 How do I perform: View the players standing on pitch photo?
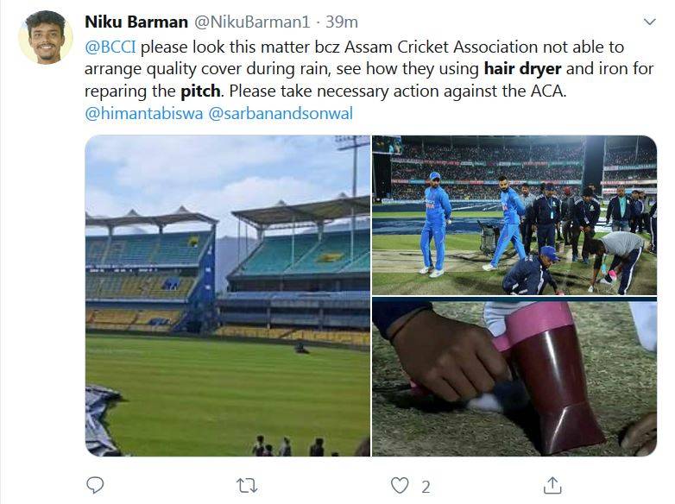(x=514, y=215)
